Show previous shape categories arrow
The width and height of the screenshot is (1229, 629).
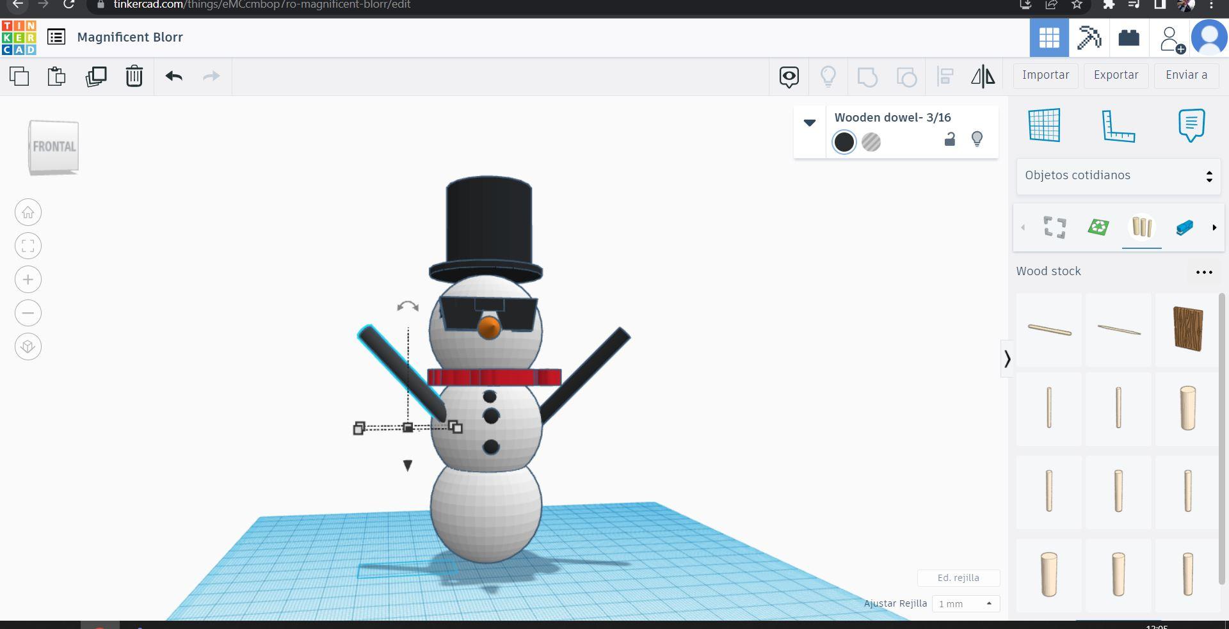[1023, 228]
